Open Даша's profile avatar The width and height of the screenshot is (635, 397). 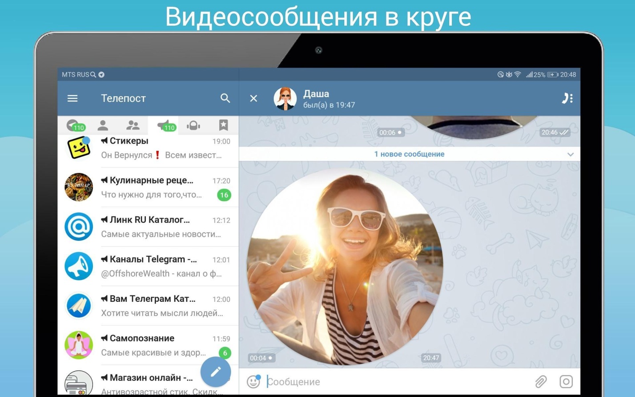point(285,98)
